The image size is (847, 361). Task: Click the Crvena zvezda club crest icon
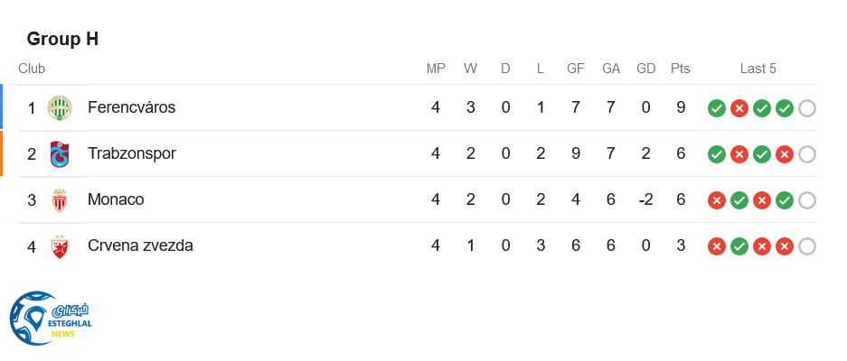click(60, 246)
